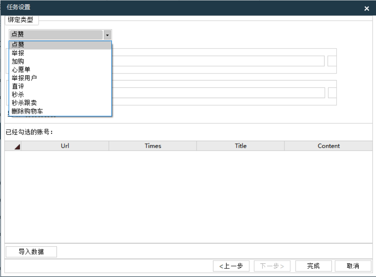Choose 加购 in the dropdown list
The image size is (376, 277).
[x=60, y=61]
